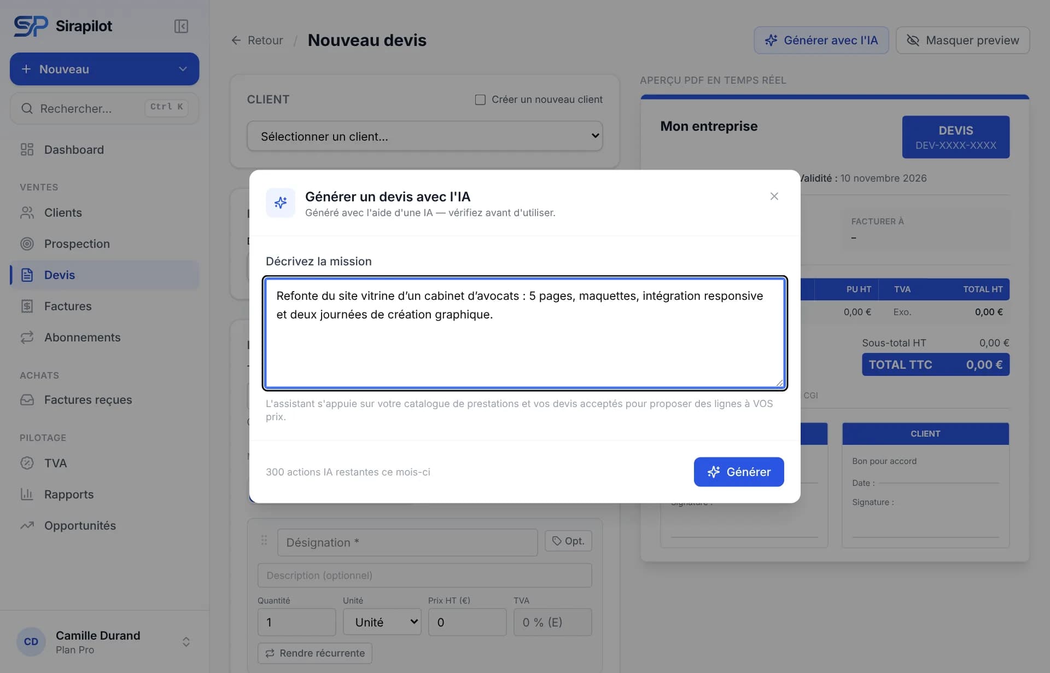This screenshot has height=673, width=1050.
Task: Click the Abonnements recurring arrows icon
Action: [27, 337]
